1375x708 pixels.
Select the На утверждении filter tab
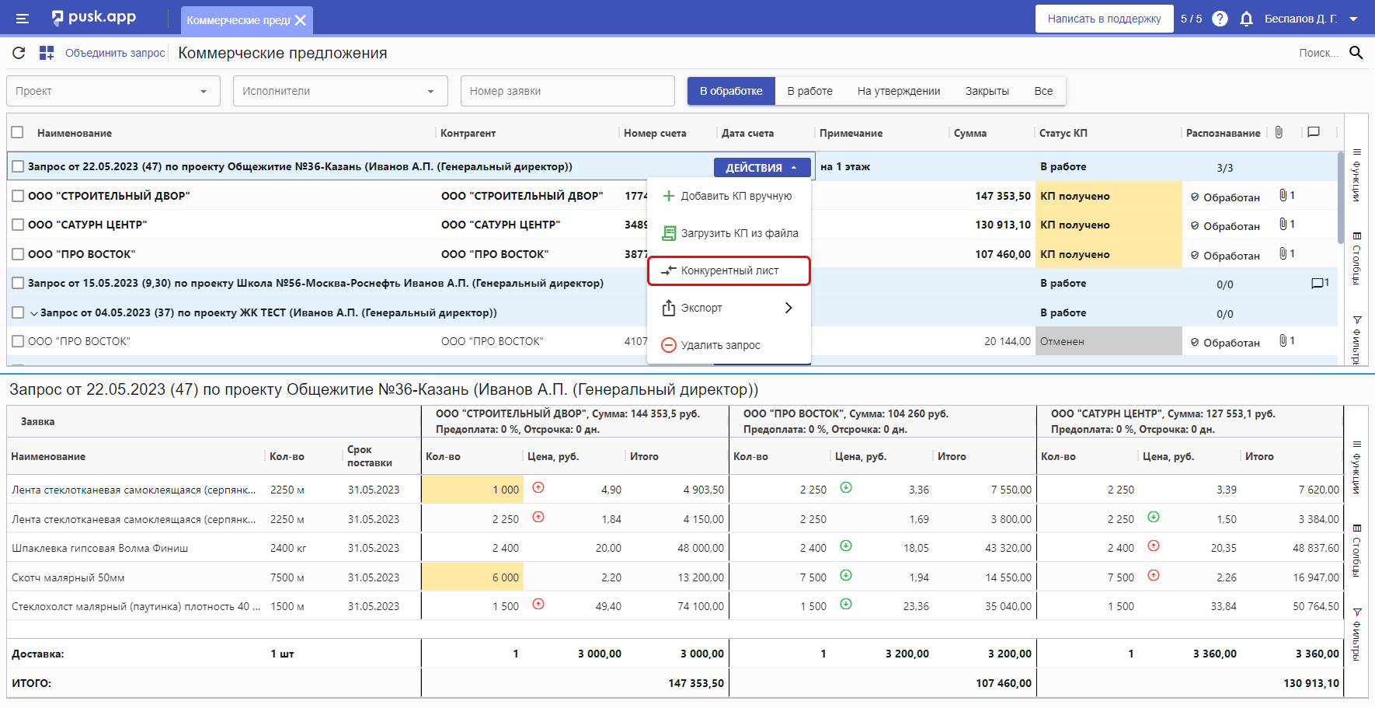click(899, 91)
